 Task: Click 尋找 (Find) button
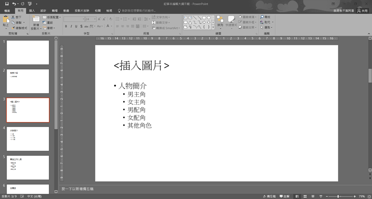coord(265,17)
